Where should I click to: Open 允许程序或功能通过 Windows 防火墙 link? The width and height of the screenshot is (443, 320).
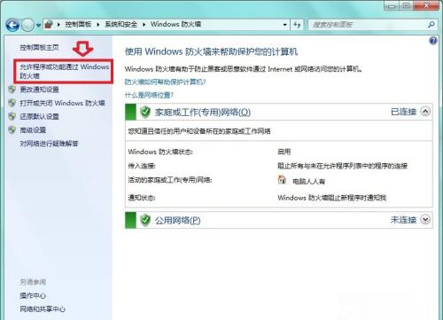[65, 71]
